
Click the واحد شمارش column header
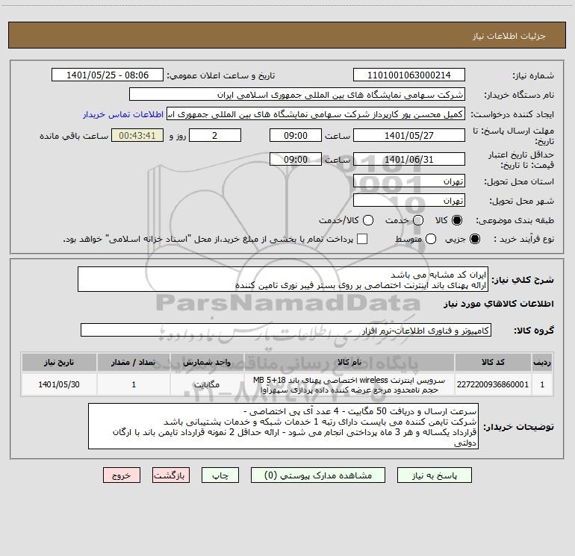(207, 362)
